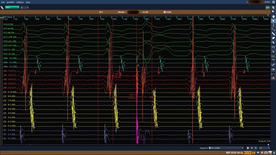This screenshot has width=276, height=155.
Task: Click the heart icon in status bar
Action: tap(262, 153)
